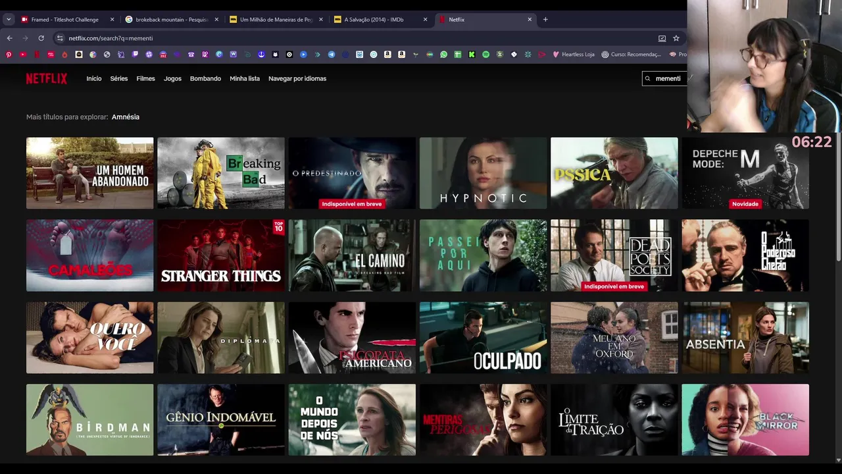Click the install app icon in address bar
Image resolution: width=842 pixels, height=474 pixels.
662,38
